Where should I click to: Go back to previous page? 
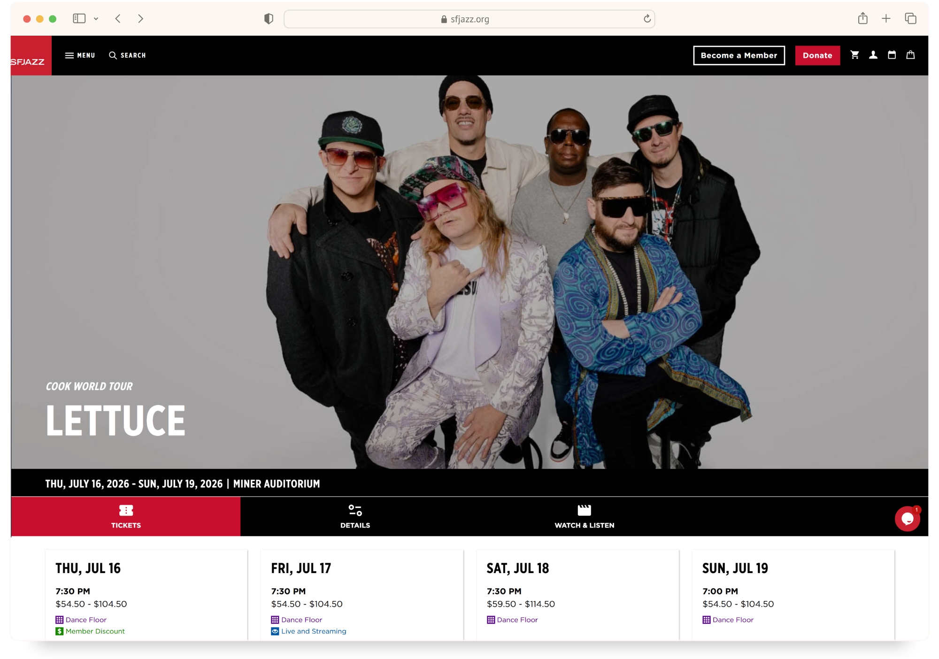(x=118, y=19)
